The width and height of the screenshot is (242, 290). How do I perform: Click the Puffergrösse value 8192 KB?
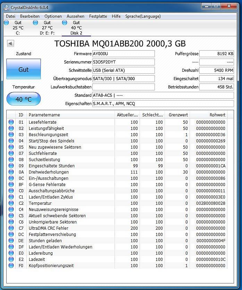coord(217,54)
